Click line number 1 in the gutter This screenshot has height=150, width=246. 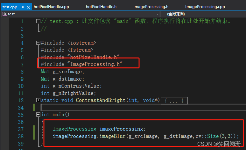[x=22, y=21]
